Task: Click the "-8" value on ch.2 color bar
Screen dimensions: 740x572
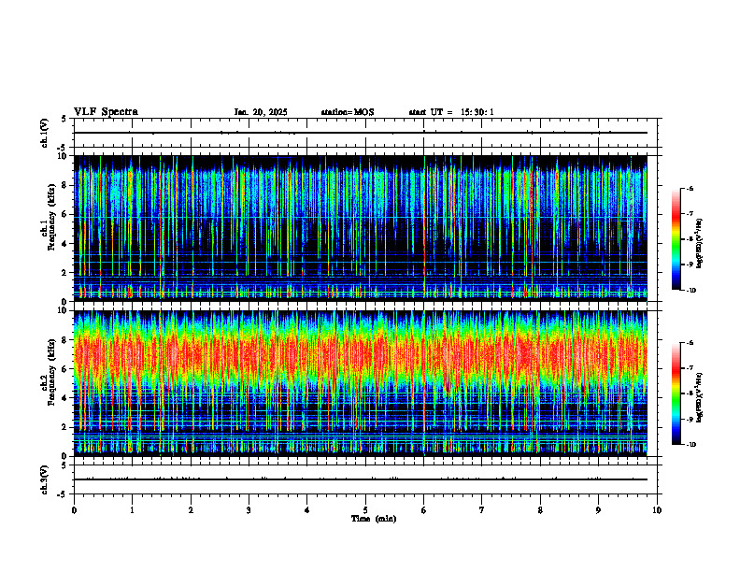Action: click(x=690, y=393)
